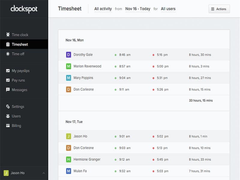
Task: Open the All activity filter dropdown
Action: (x=103, y=9)
